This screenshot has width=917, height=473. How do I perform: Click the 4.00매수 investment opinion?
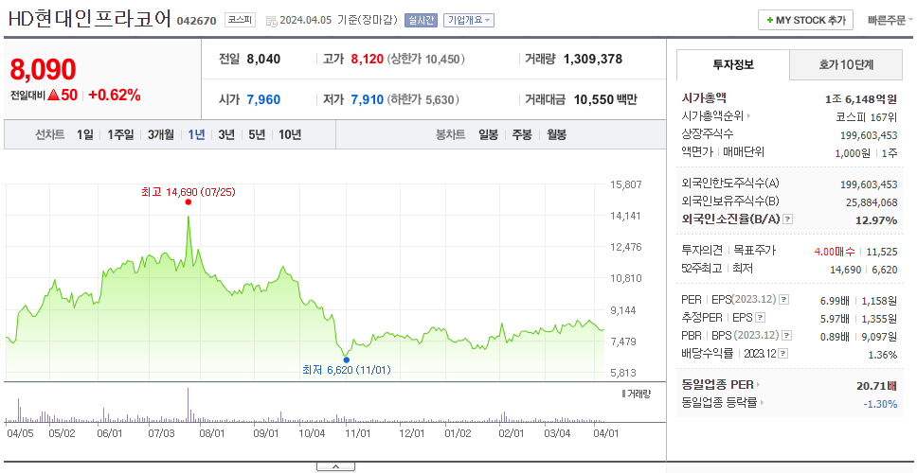click(835, 252)
